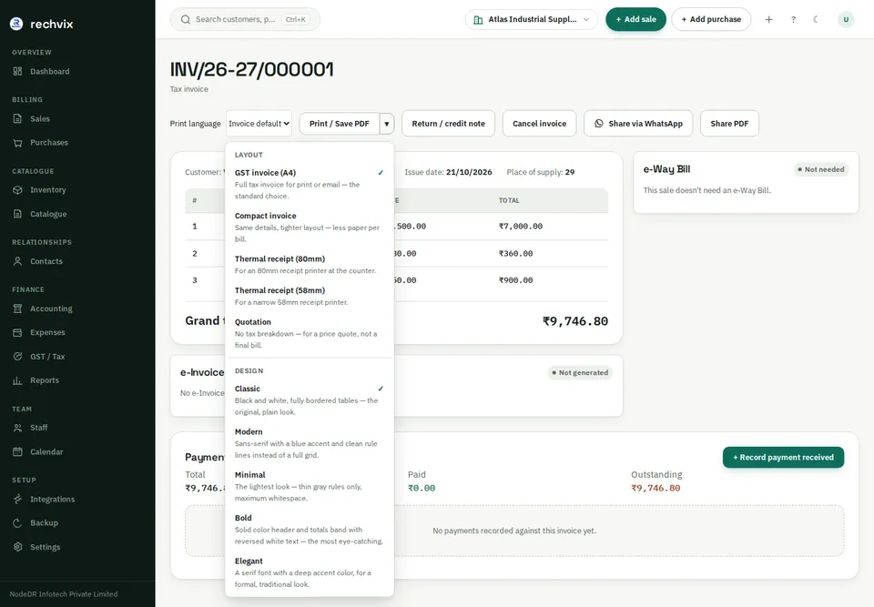Select Thermal receipt (80mm) layout
The height and width of the screenshot is (607, 874).
(x=310, y=264)
